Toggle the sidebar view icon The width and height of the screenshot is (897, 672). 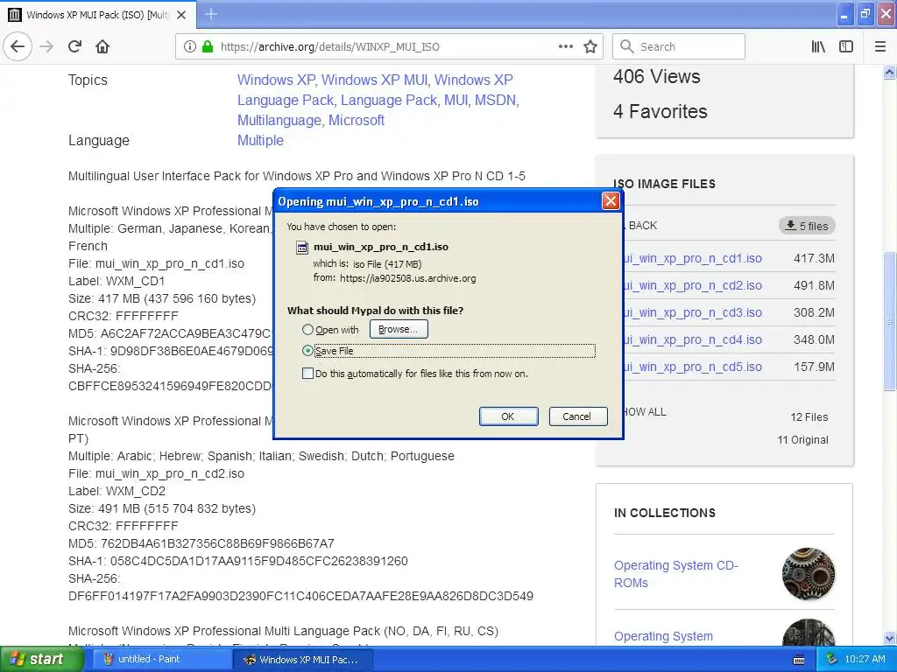(846, 47)
